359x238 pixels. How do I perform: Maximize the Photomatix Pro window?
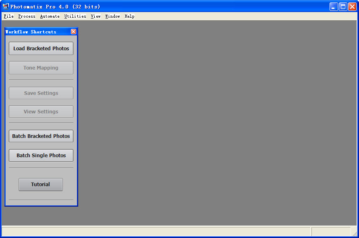click(x=343, y=6)
